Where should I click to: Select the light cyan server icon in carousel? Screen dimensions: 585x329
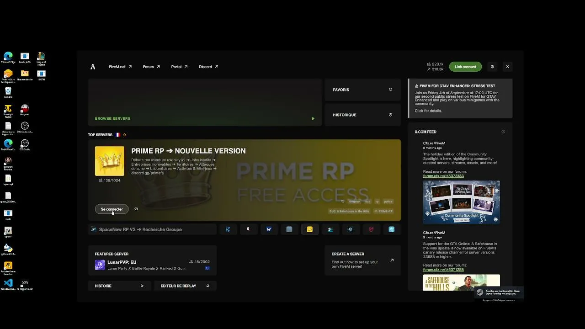pyautogui.click(x=392, y=229)
